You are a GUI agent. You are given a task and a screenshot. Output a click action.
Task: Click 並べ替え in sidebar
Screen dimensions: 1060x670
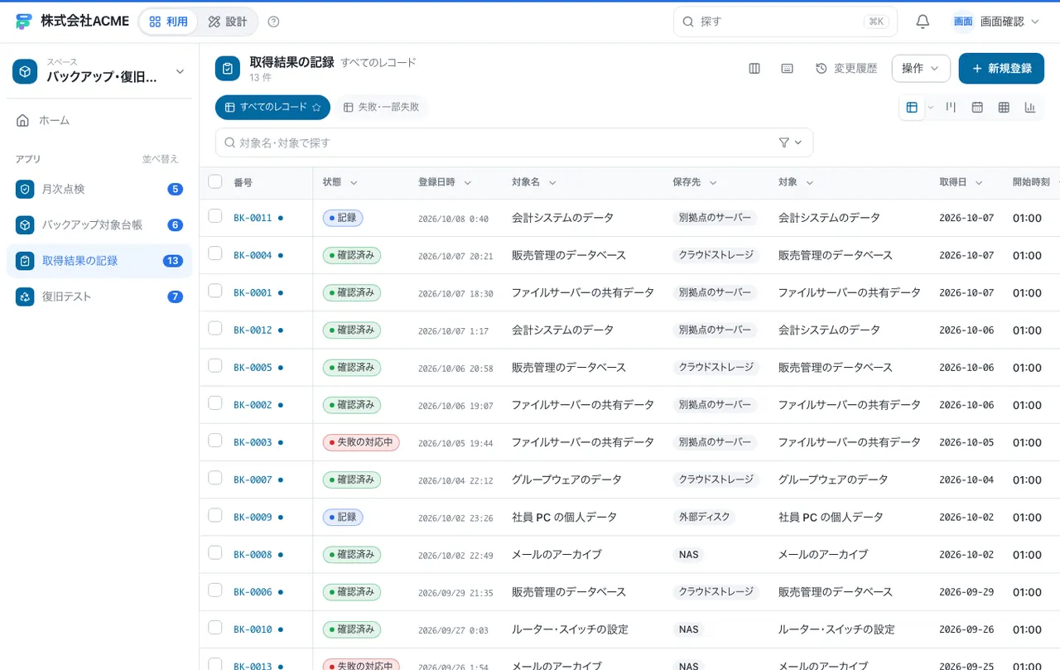[160, 159]
